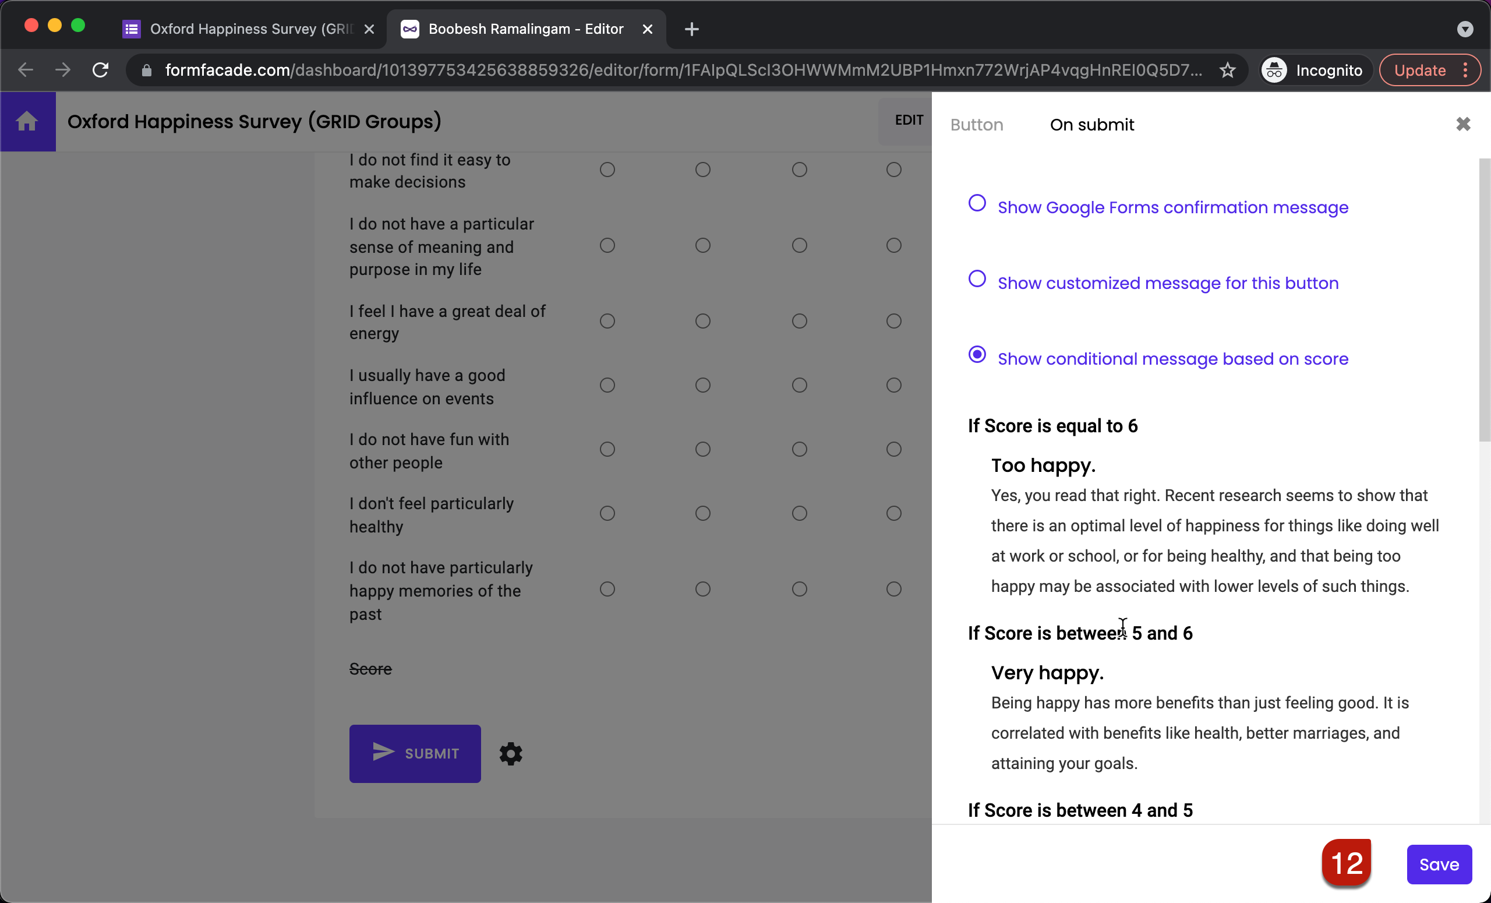Select Show Google Forms confirmation message

coord(976,203)
